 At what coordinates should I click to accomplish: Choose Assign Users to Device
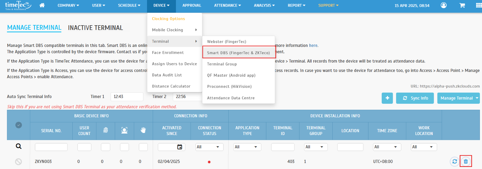point(175,64)
